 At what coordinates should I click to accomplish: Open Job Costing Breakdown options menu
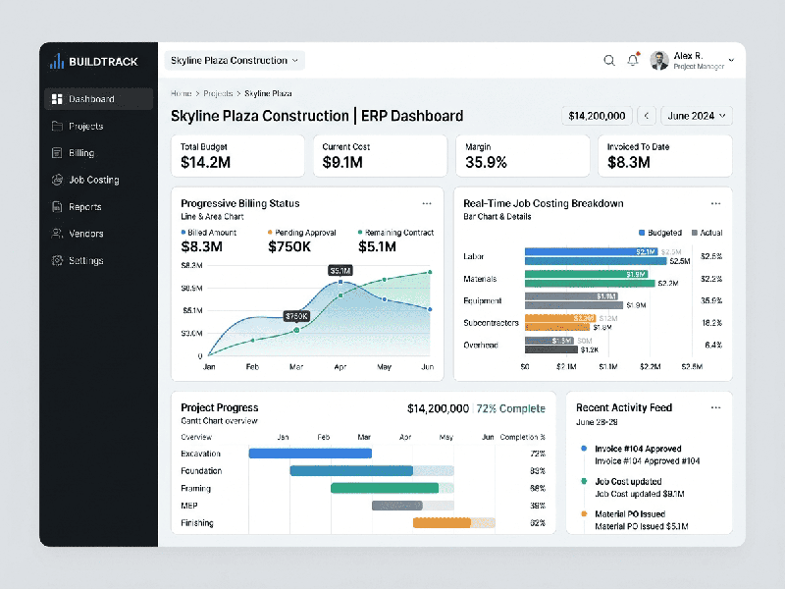point(715,204)
